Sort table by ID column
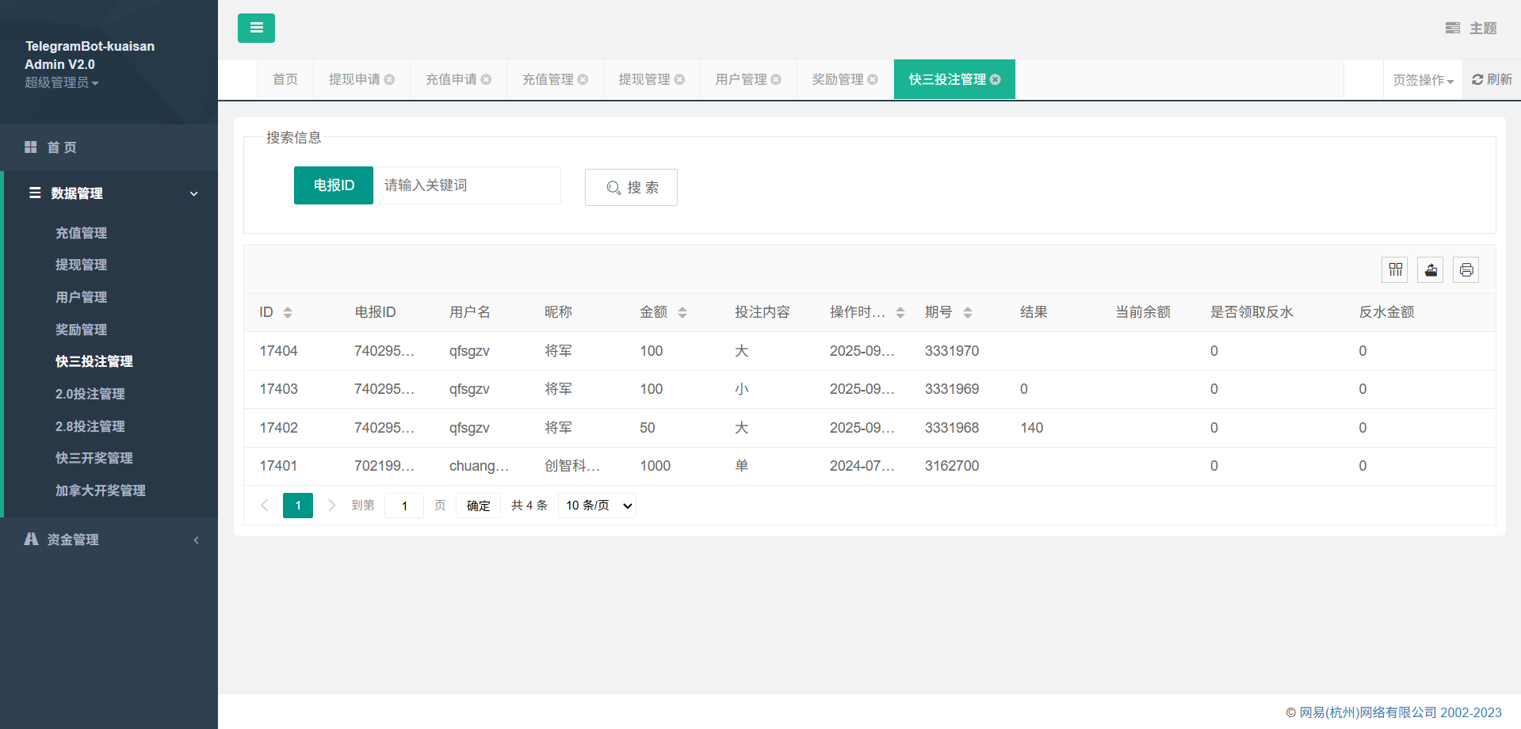This screenshot has height=729, width=1521. point(288,312)
